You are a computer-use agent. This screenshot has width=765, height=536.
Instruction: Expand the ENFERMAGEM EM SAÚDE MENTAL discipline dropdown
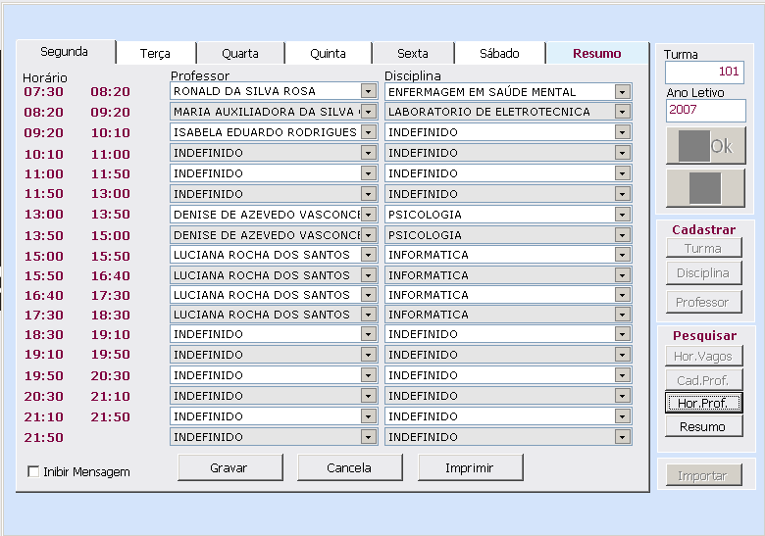point(622,91)
